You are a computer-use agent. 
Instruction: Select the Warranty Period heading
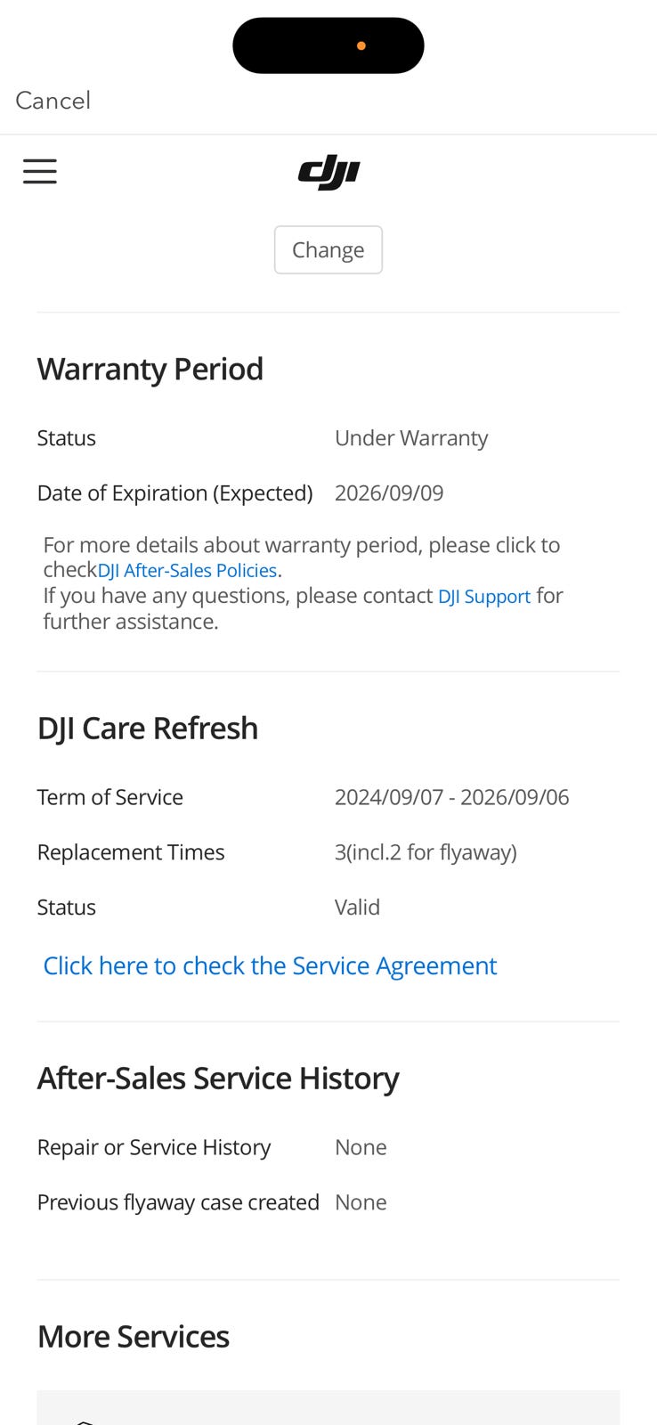tap(150, 370)
